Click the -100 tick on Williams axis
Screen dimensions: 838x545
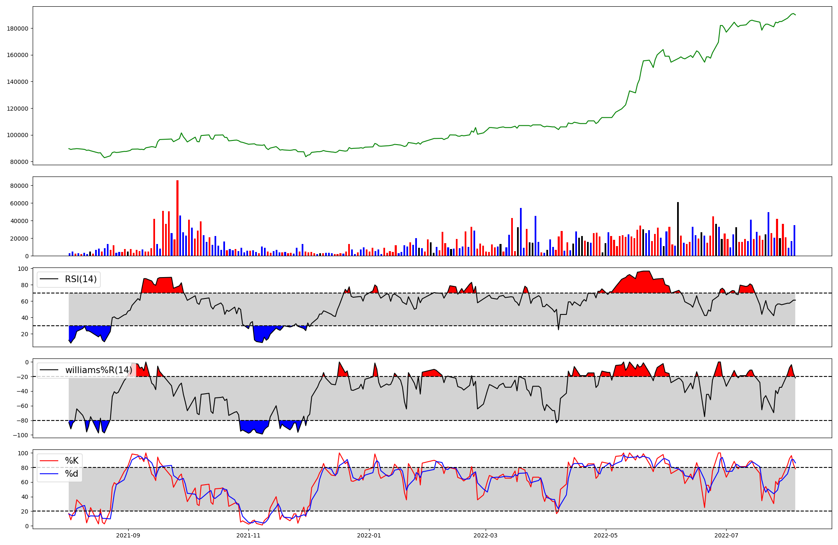coord(21,435)
